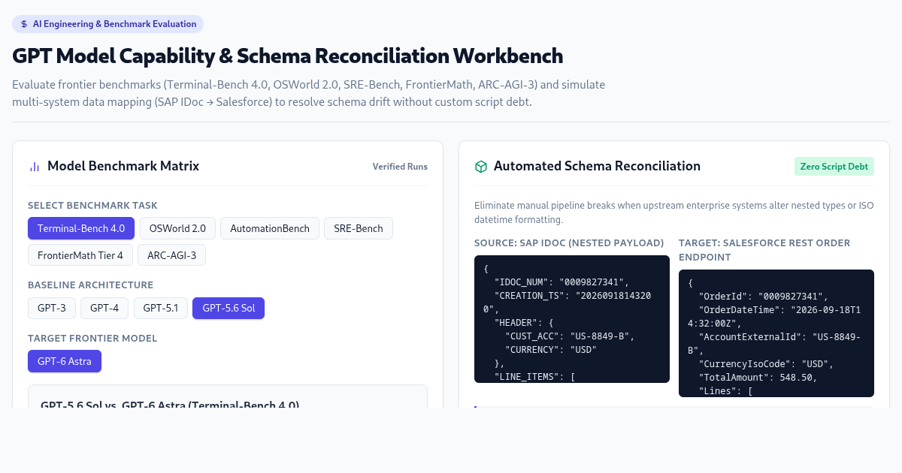Click the Automated Schema Reconciliation heading
The image size is (902, 473).
(597, 166)
